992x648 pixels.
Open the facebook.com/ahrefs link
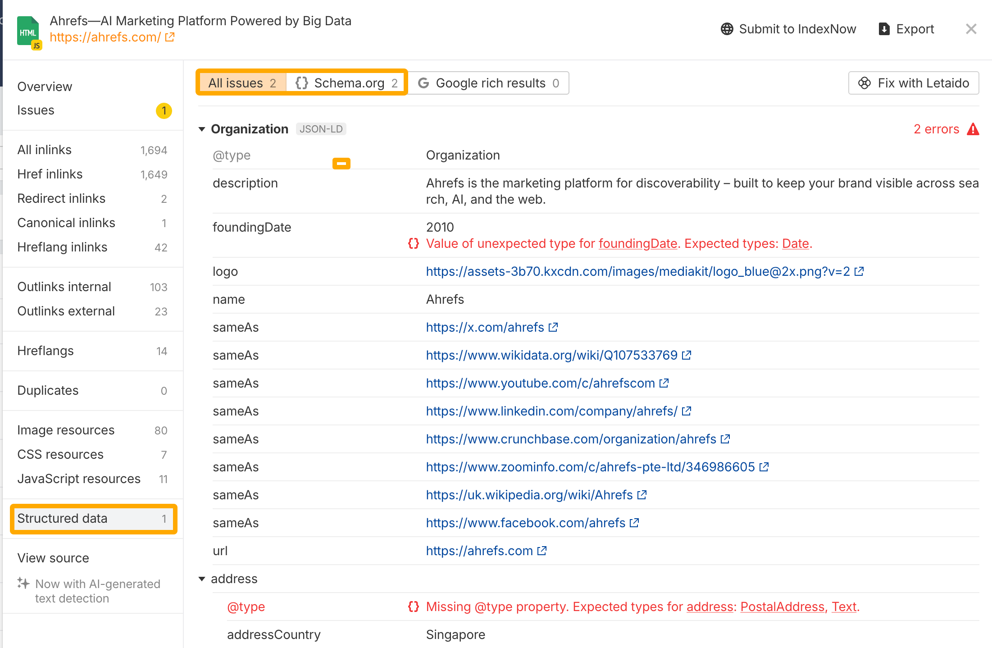click(525, 523)
